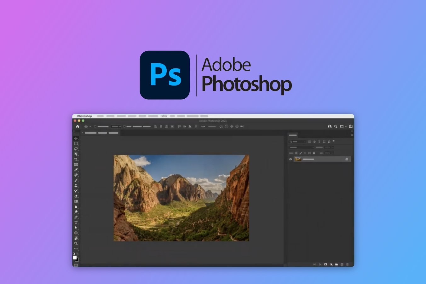Open the Photoshop application menu
The height and width of the screenshot is (284, 426).
click(84, 116)
